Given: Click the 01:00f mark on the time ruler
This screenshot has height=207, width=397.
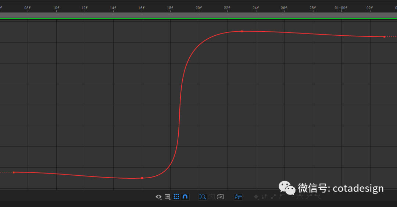Looking at the screenshot, I should [341, 8].
